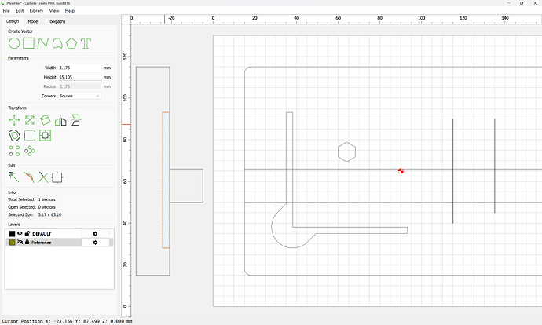The height and width of the screenshot is (325, 542).
Task: Open the Offset Vector tool
Action: click(14, 135)
